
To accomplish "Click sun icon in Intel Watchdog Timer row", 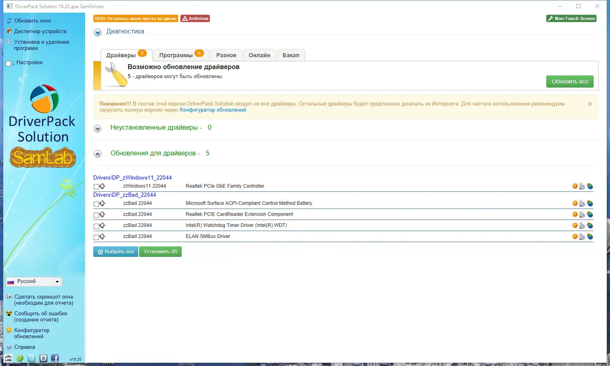I will tap(575, 225).
